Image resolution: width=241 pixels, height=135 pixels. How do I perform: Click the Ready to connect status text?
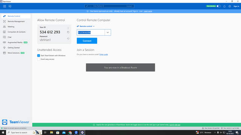pyautogui.click(x=15, y=128)
